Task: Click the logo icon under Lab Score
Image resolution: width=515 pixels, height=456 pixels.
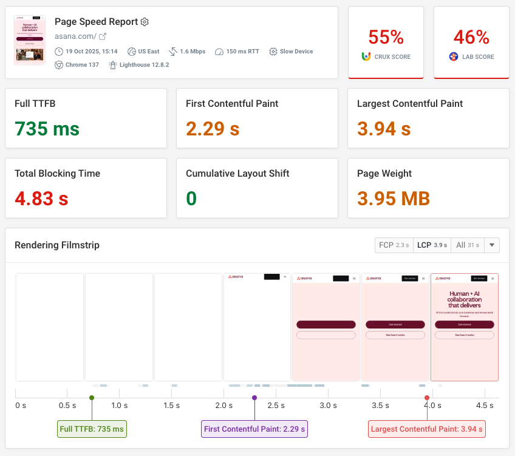Action: coord(452,56)
